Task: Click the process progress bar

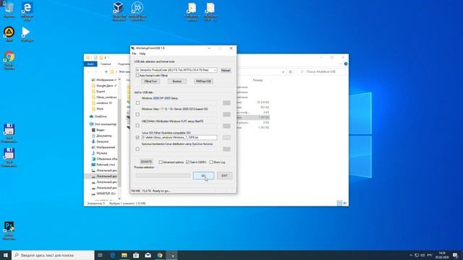Action: click(163, 175)
